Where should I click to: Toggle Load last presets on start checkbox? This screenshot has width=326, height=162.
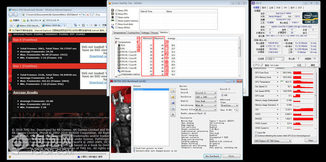[x=135, y=148]
